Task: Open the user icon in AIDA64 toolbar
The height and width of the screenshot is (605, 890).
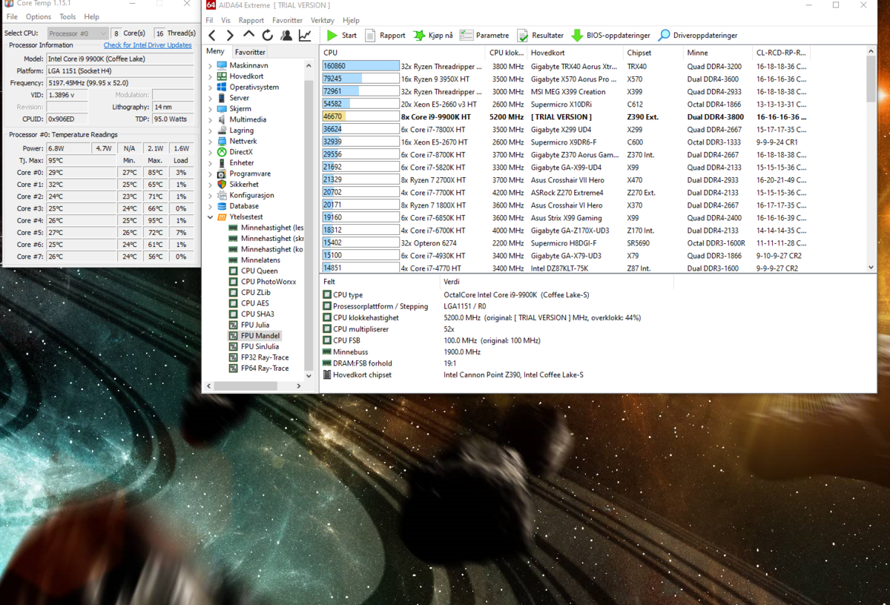Action: (286, 35)
